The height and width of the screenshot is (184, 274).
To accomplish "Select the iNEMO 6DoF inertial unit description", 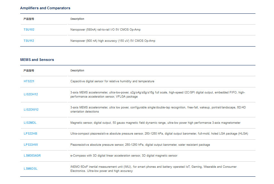I will 153,169.
